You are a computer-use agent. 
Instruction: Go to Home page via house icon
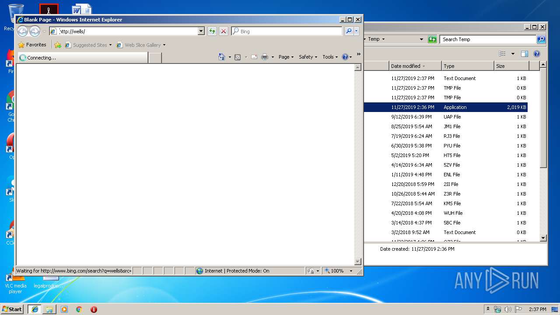(222, 57)
